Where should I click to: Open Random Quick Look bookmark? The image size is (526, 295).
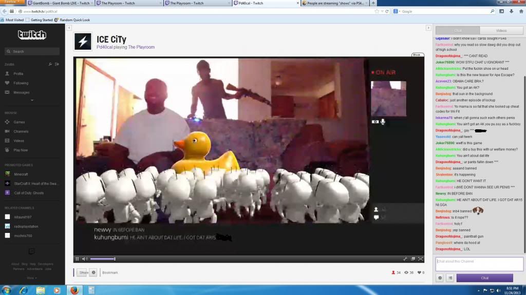72,20
